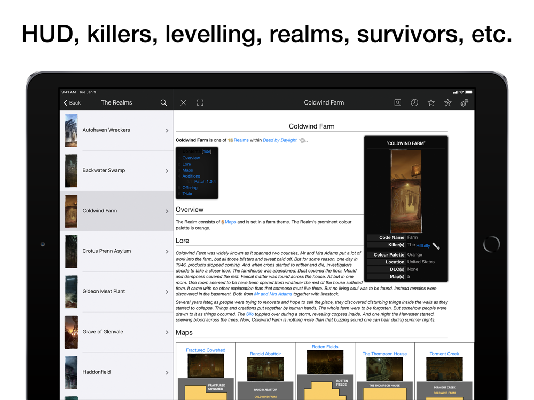Screen dimensions: 534x400
Task: Open history clock icon
Action: click(x=414, y=102)
